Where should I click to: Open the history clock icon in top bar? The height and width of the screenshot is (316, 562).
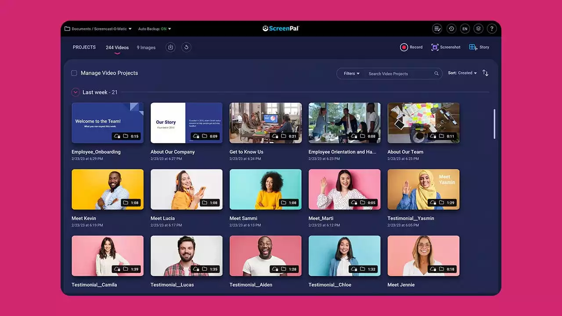click(x=451, y=29)
